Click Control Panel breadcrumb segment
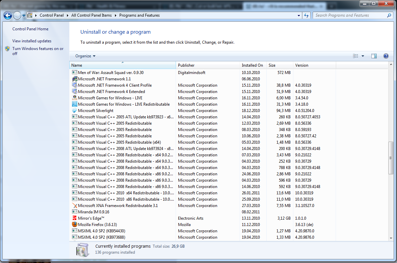The width and height of the screenshot is (397, 263). pos(52,15)
